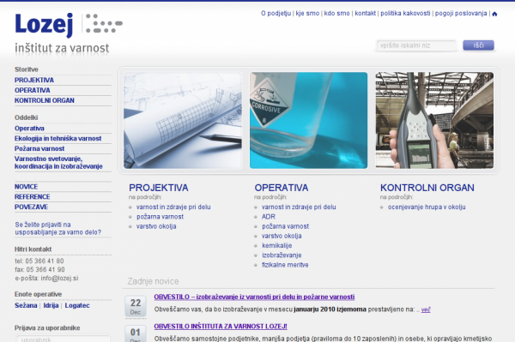This screenshot has height=342, width=515.
Task: Click the home icon in top navigation
Action: tap(494, 14)
